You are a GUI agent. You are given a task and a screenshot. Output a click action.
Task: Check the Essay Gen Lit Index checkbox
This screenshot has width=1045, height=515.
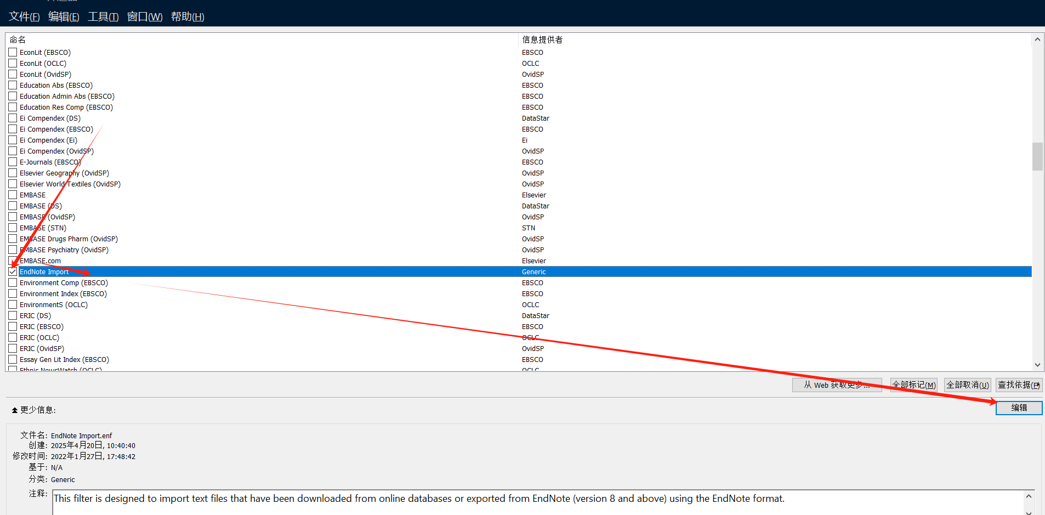pos(13,359)
